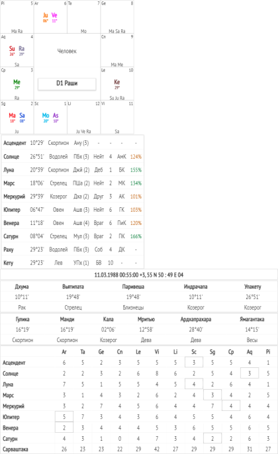This screenshot has height=454, width=278.
Task: Select the Солнце row in planet table
Action: (x=72, y=157)
